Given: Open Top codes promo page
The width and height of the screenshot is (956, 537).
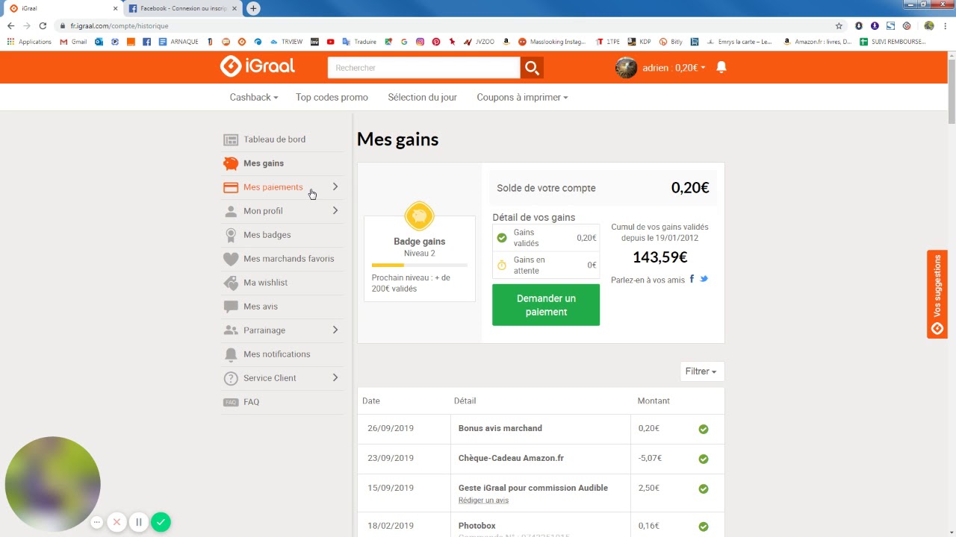Looking at the screenshot, I should [x=332, y=97].
